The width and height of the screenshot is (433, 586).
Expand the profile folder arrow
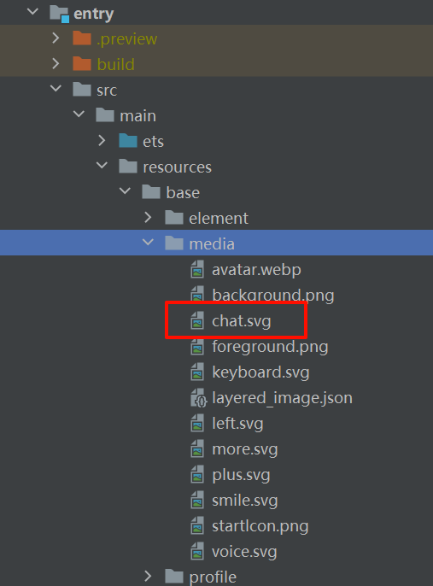click(x=148, y=576)
